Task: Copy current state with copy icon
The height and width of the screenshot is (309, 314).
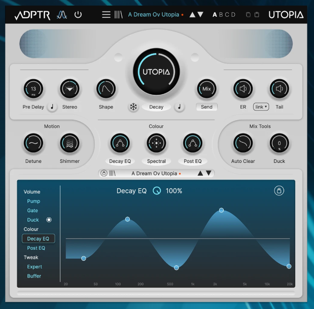Action: pos(248,15)
